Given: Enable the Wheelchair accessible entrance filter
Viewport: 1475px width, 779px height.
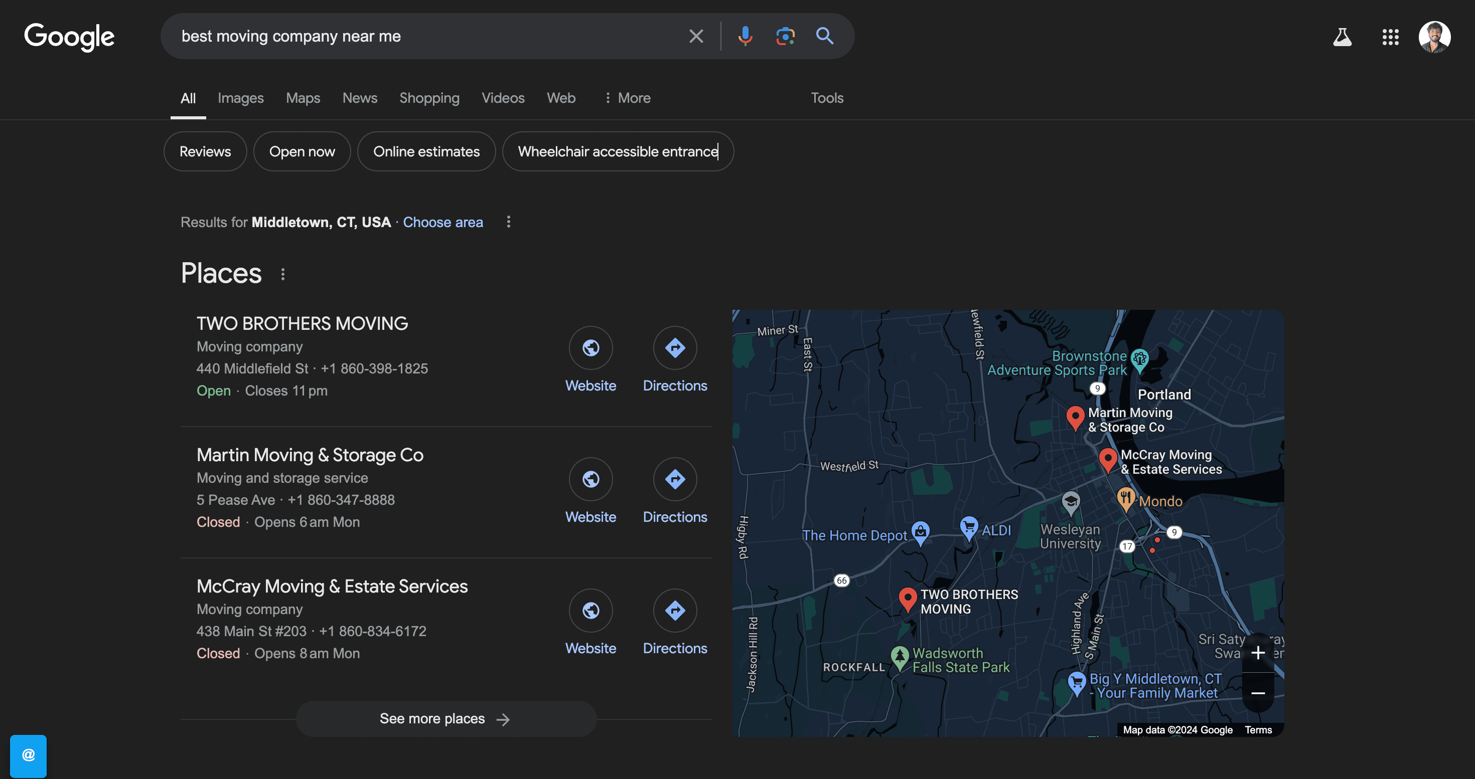Looking at the screenshot, I should (619, 151).
